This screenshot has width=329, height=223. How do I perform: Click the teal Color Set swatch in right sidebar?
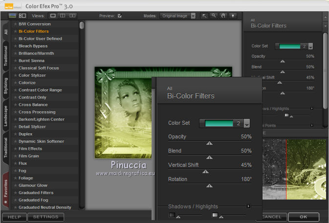coord(289,46)
